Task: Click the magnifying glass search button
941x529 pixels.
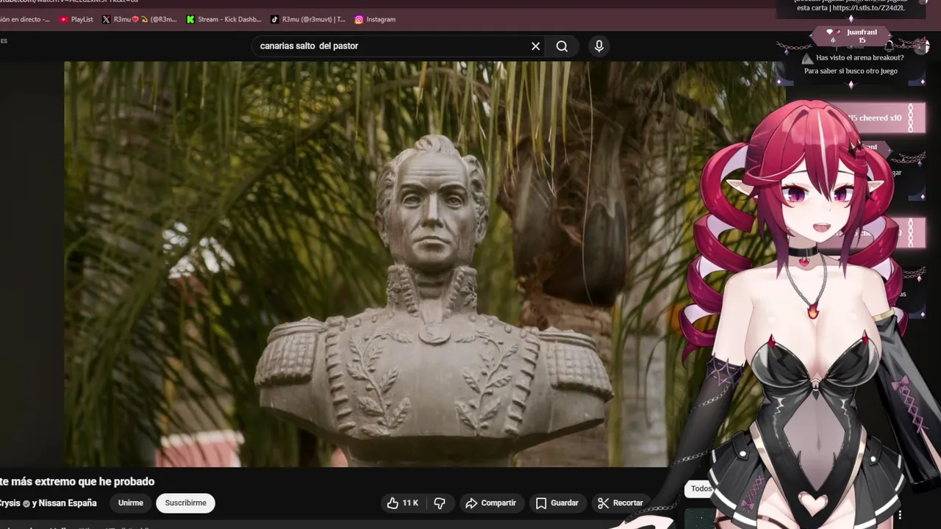Action: (562, 46)
